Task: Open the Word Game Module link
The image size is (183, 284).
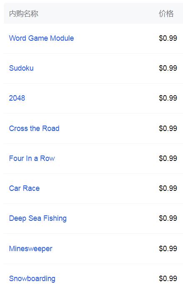Action: coord(42,38)
